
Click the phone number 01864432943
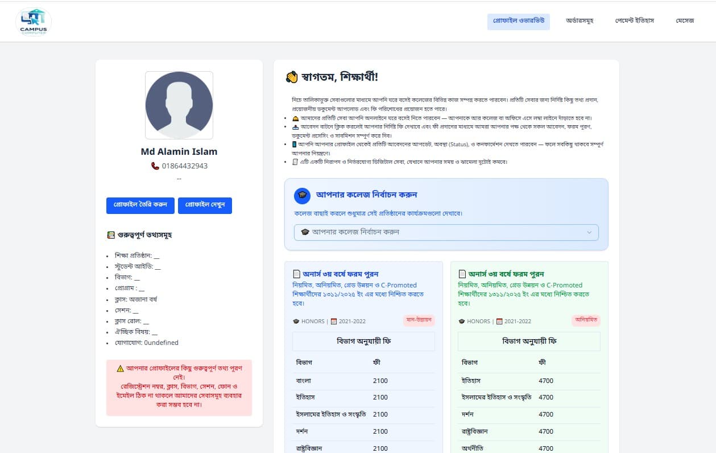pos(185,166)
